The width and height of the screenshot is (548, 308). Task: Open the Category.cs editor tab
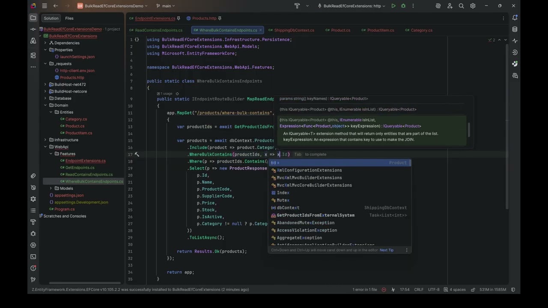[418, 30]
